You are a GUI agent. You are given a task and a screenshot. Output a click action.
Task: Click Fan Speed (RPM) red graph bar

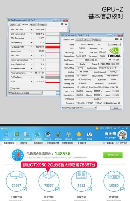pos(52,47)
